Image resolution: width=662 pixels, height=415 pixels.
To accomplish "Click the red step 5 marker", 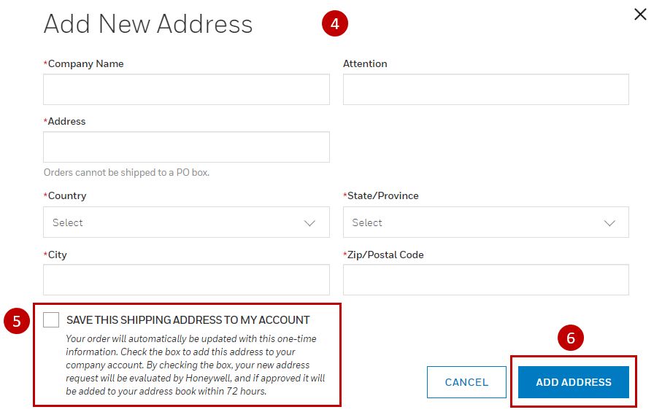I will click(16, 322).
